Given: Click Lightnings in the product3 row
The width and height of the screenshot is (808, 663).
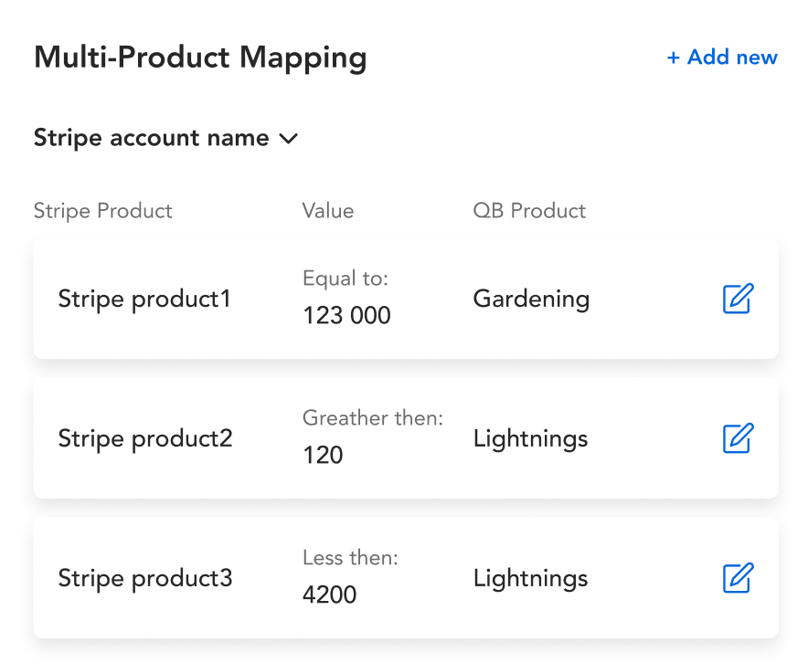Looking at the screenshot, I should tap(530, 579).
